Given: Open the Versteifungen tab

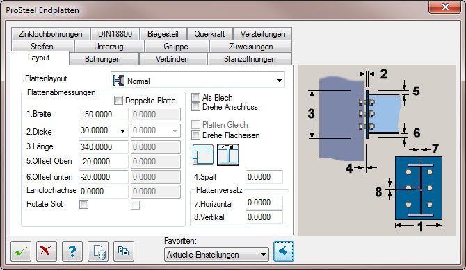Looking at the screenshot, I should [263, 34].
